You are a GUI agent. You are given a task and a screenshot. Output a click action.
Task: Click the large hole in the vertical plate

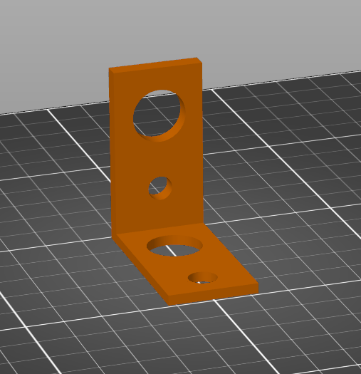[159, 115]
